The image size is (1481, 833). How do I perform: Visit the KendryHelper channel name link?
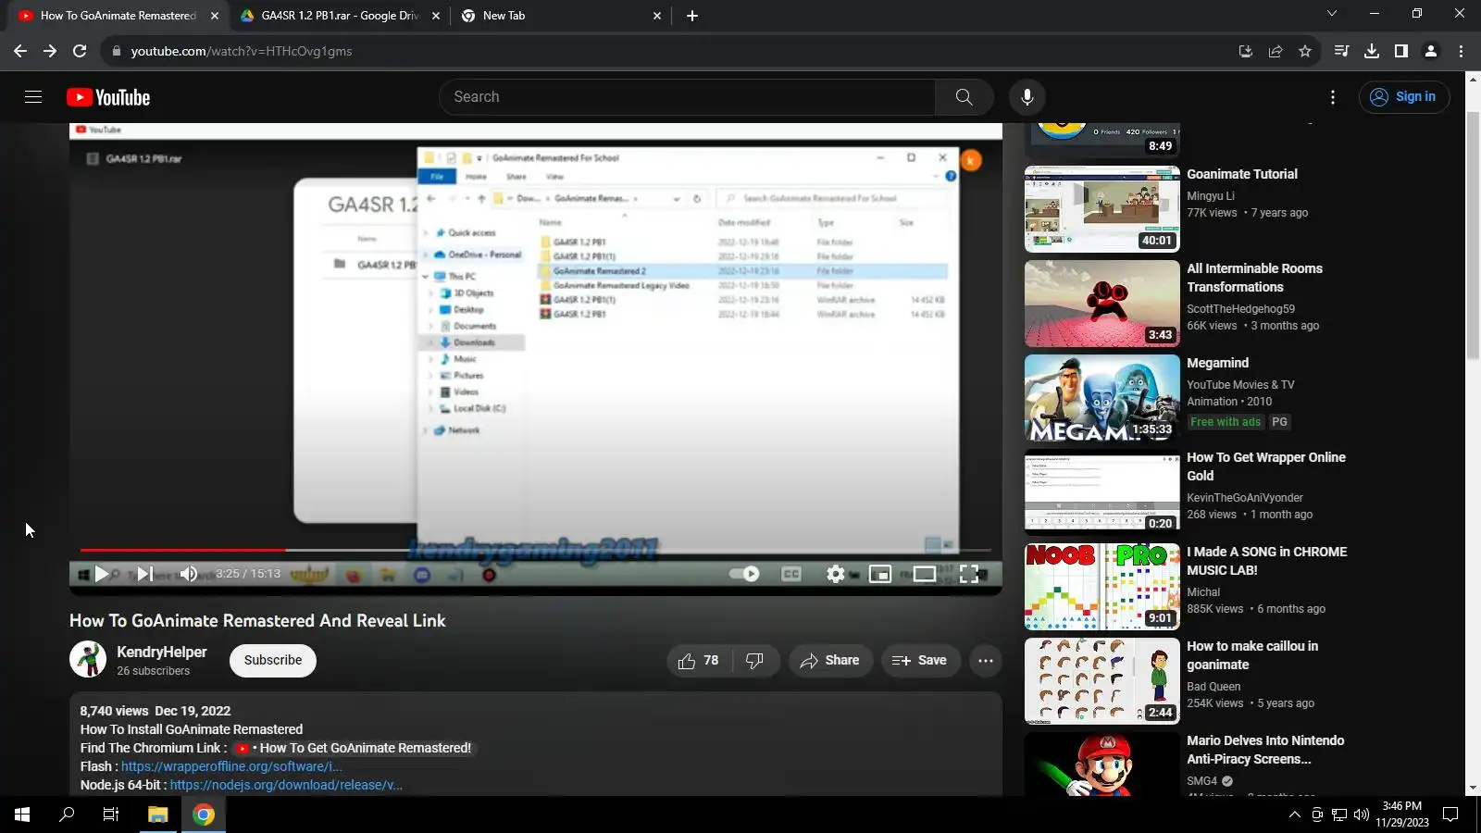162,652
